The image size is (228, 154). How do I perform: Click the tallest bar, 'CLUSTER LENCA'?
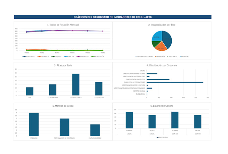tap(76, 85)
